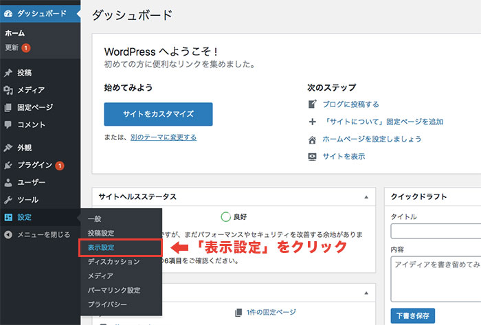The height and width of the screenshot is (325, 481).
Task: Click the sliders icon beside 設定
Action: (8, 217)
